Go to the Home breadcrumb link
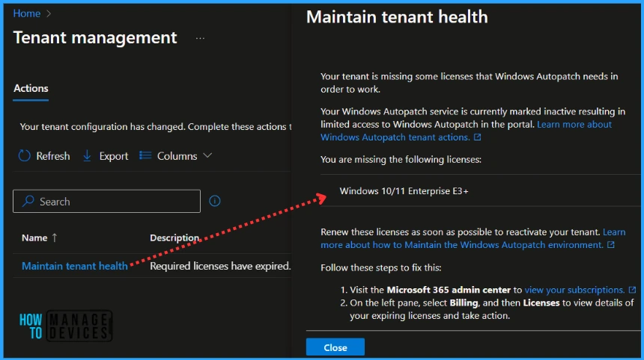The image size is (644, 360). [x=27, y=13]
